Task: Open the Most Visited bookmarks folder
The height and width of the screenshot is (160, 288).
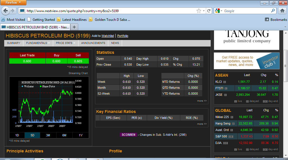Action: coord(13,19)
